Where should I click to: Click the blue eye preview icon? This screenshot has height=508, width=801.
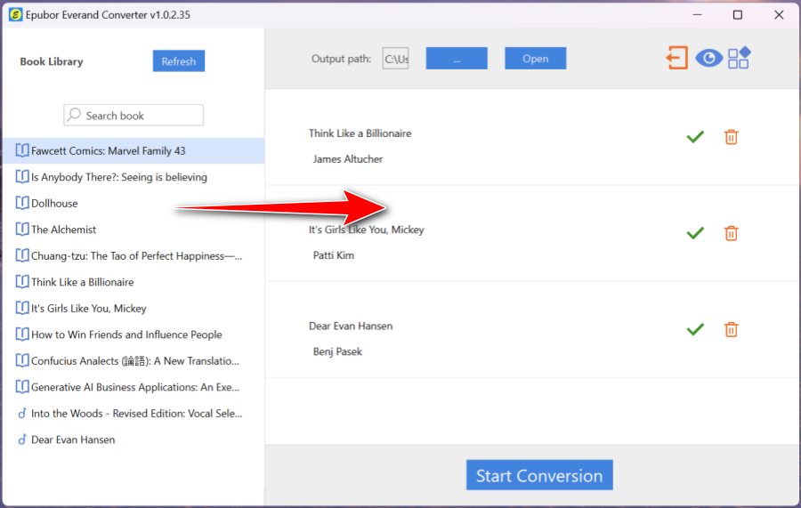(x=708, y=58)
